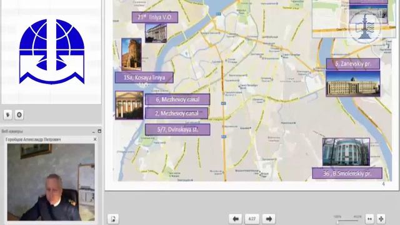The height and width of the screenshot is (225, 400).
Task: Minimize the Веб-камеры panel
Action: click(x=94, y=131)
